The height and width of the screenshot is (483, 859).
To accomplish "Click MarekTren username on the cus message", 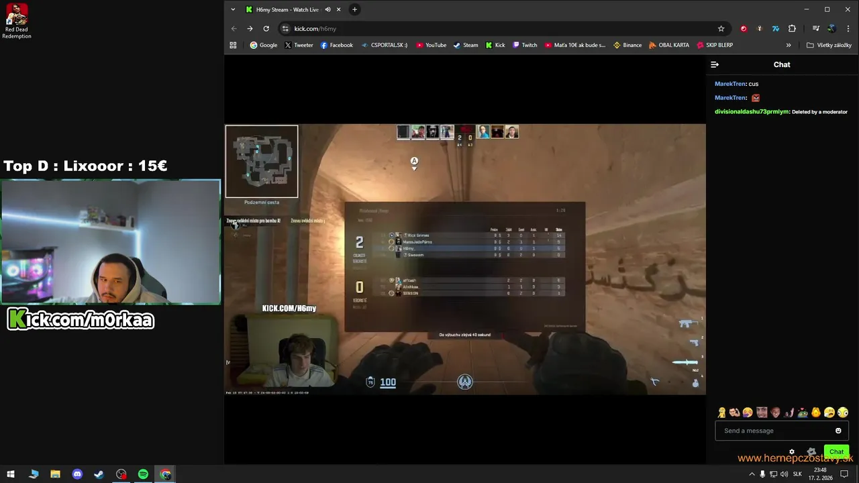I will (730, 84).
